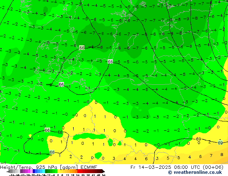Image resolution: width=228 pixels, height=176 pixels.
Task: Click the positive '8' temperature value on the map
Action: coord(222,154)
